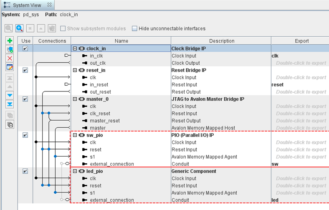The image size is (329, 210).
Task: Click the Description column header
Action: [222, 41]
